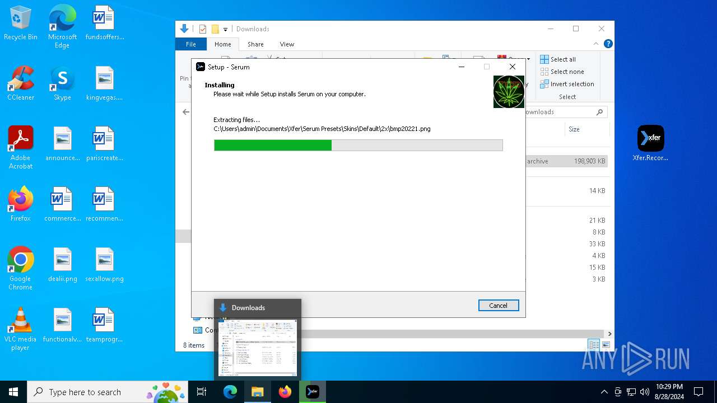Click the Serum installation progress bar
717x403 pixels.
(x=358, y=145)
